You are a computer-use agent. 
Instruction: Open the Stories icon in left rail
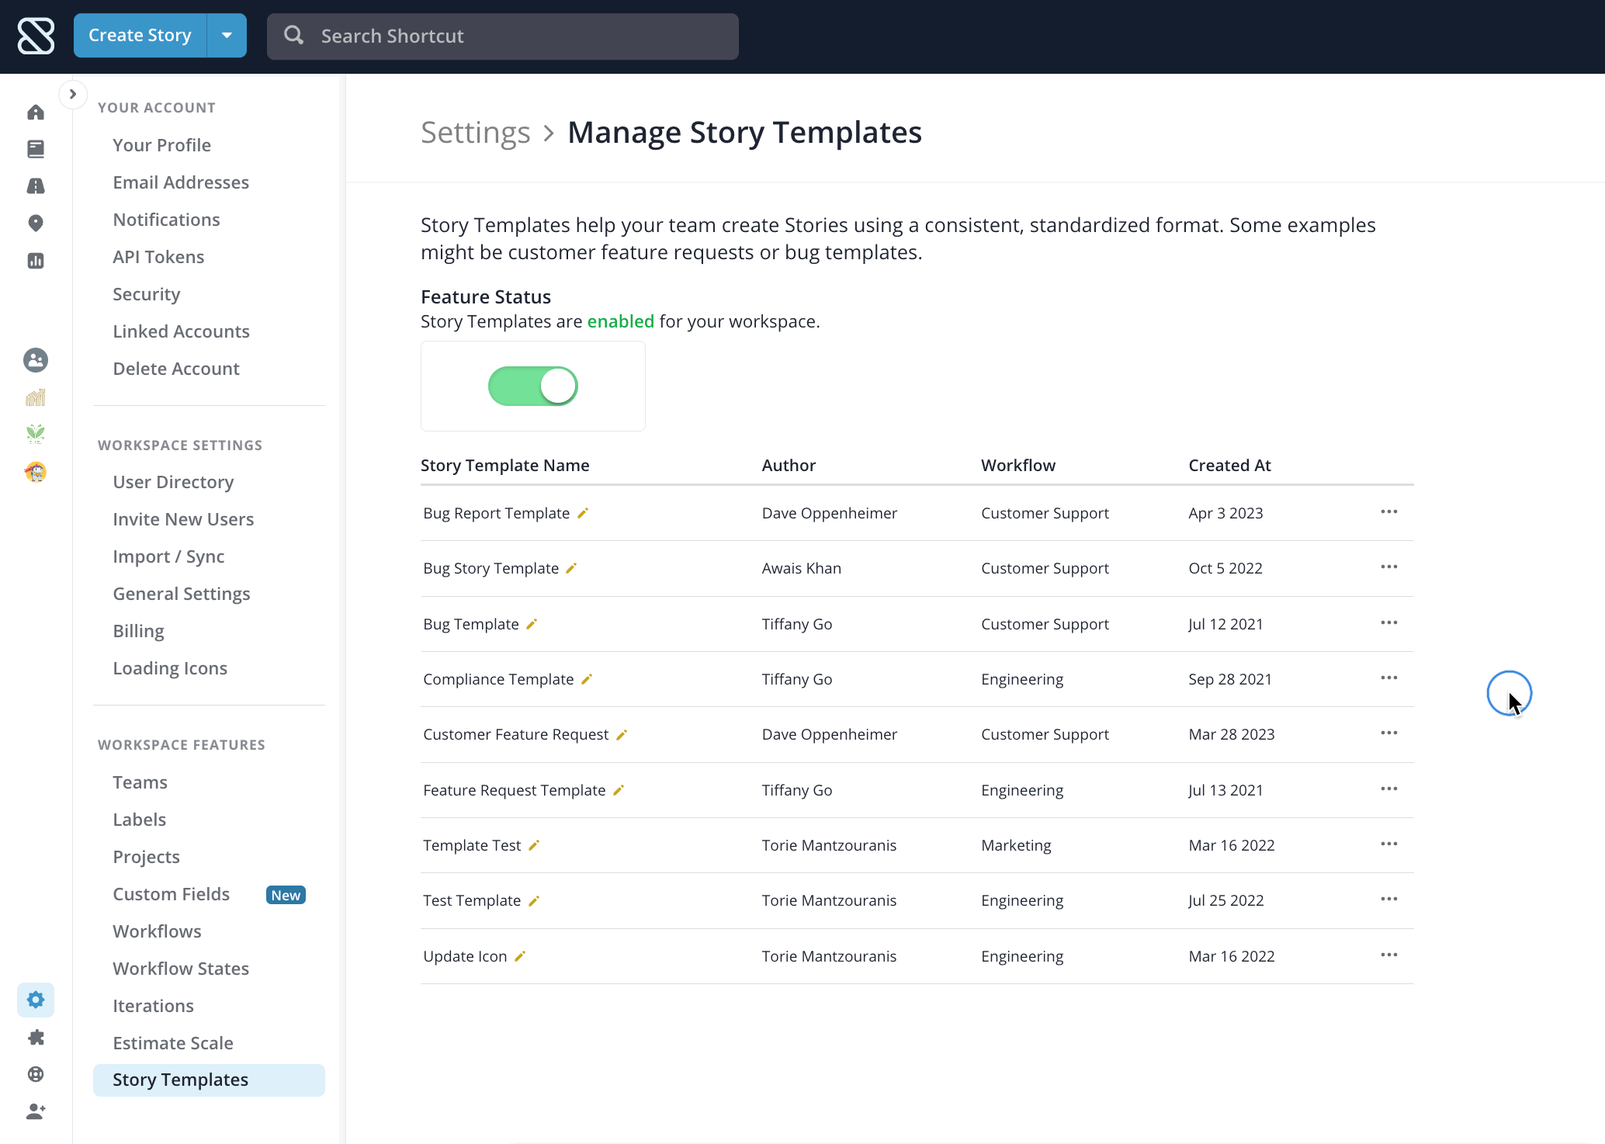click(36, 149)
